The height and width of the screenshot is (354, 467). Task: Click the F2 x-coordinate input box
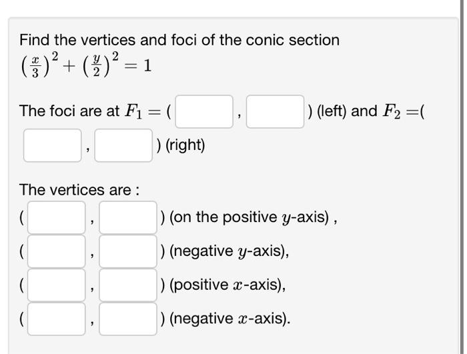point(52,145)
